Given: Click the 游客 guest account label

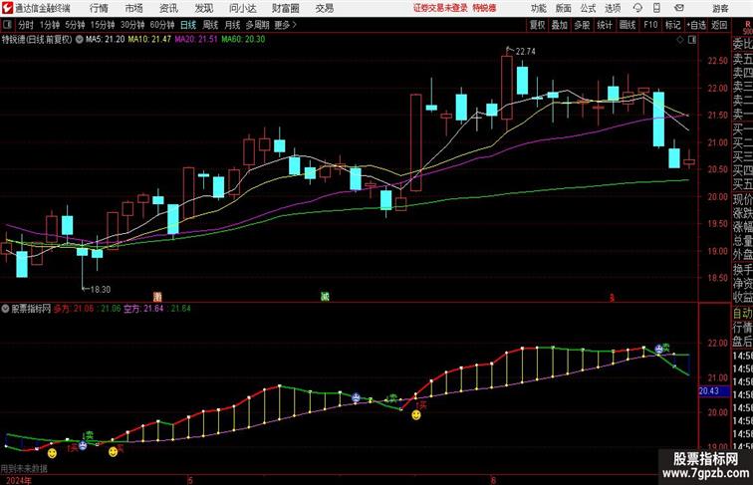Looking at the screenshot, I should click(720, 8).
